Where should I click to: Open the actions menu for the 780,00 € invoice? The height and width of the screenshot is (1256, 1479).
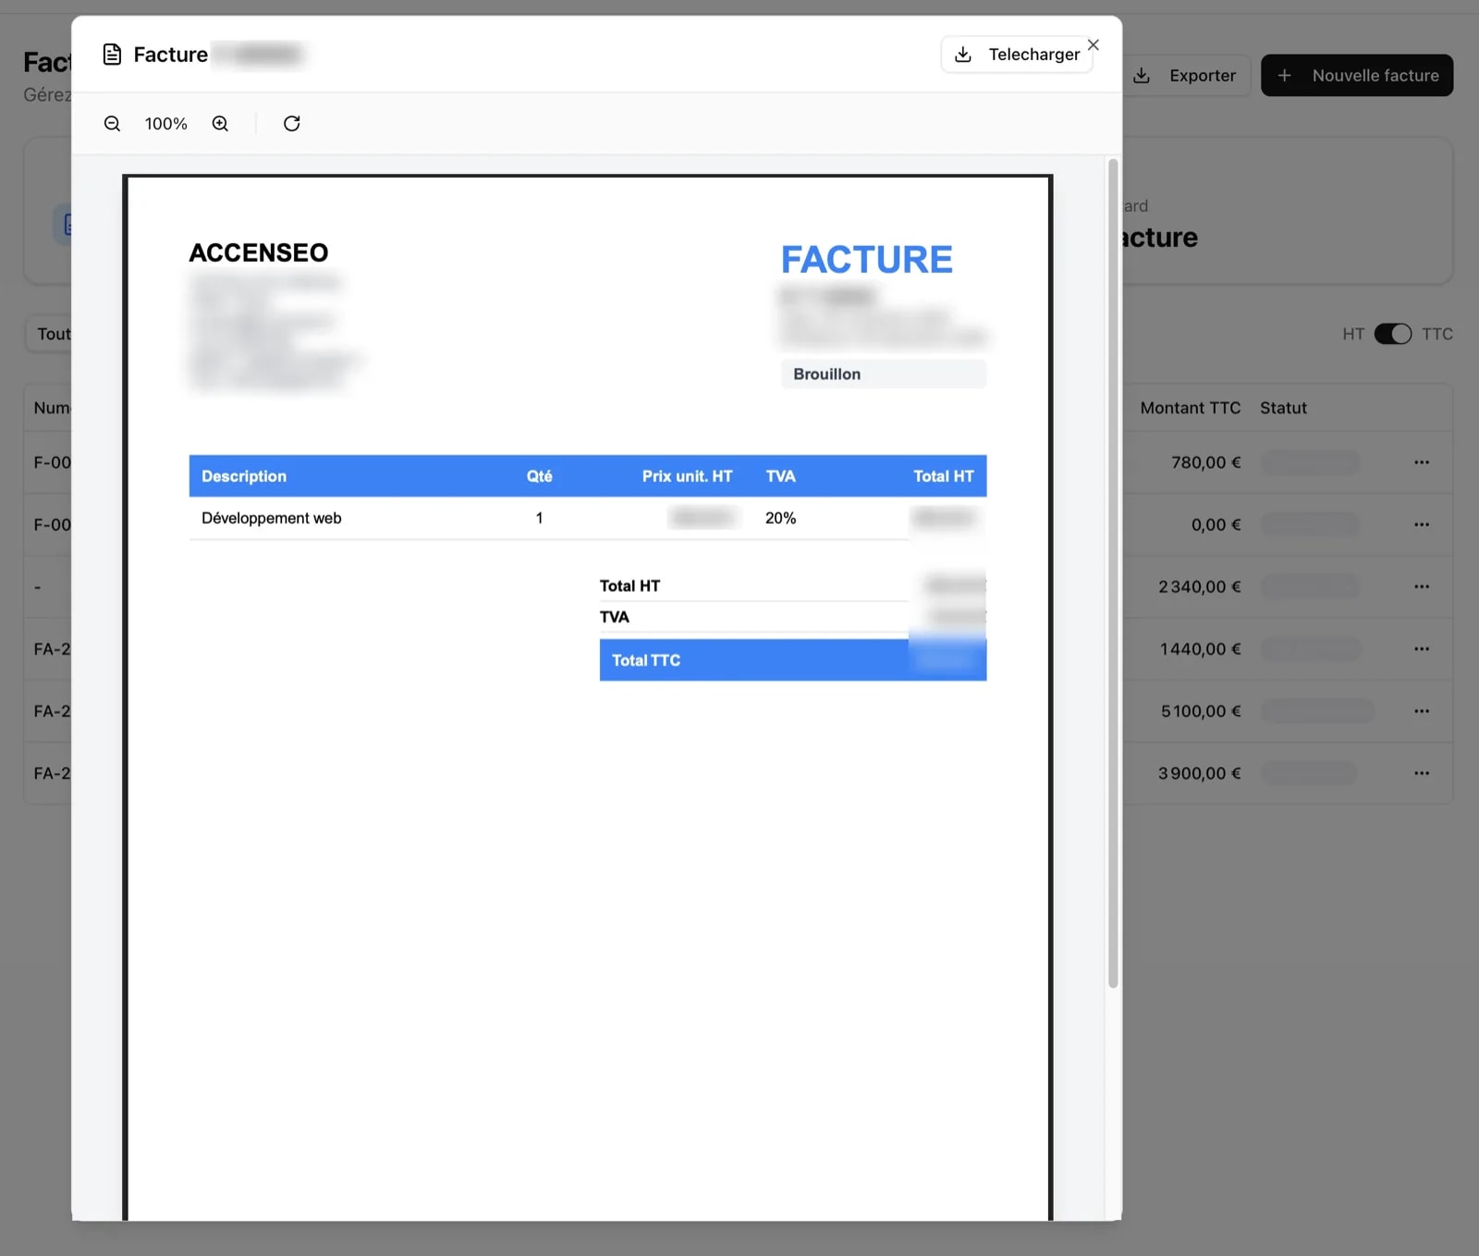1422,462
